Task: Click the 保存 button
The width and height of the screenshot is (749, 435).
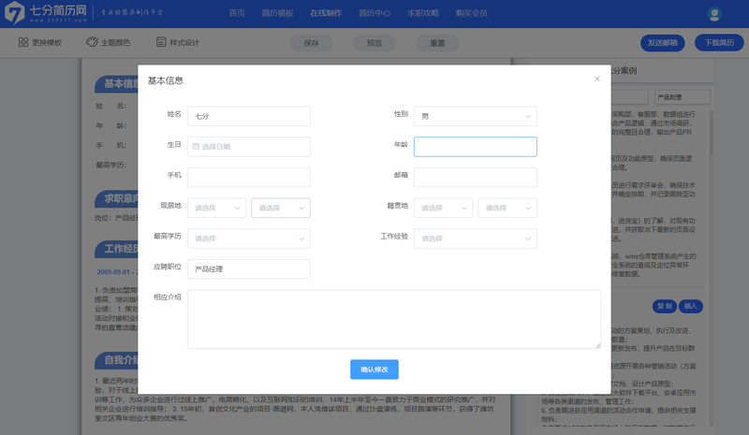Action: click(x=312, y=43)
